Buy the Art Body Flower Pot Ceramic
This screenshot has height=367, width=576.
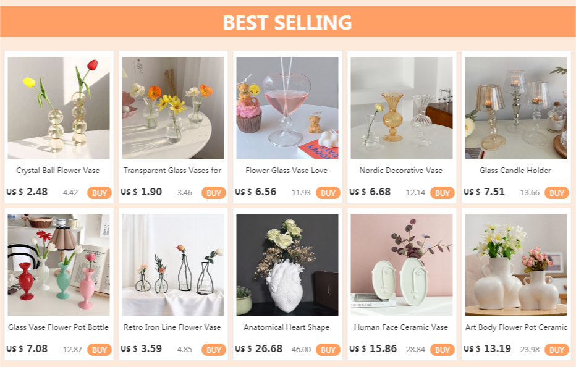pyautogui.click(x=556, y=350)
